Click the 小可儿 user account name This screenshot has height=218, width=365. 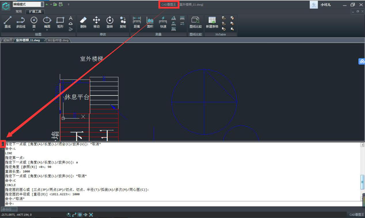[x=326, y=5]
